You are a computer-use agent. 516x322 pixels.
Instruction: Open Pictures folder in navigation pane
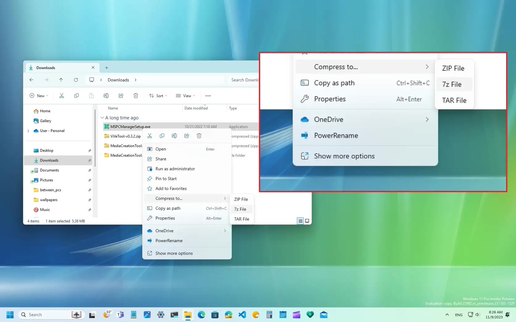click(47, 180)
